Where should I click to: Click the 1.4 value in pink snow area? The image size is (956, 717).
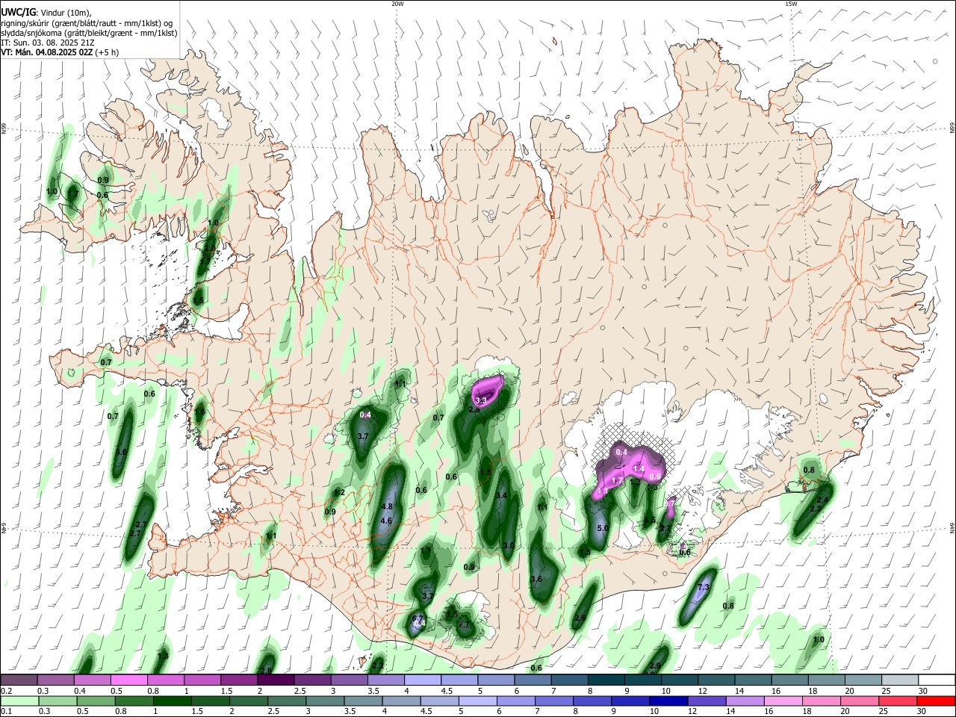click(x=639, y=469)
